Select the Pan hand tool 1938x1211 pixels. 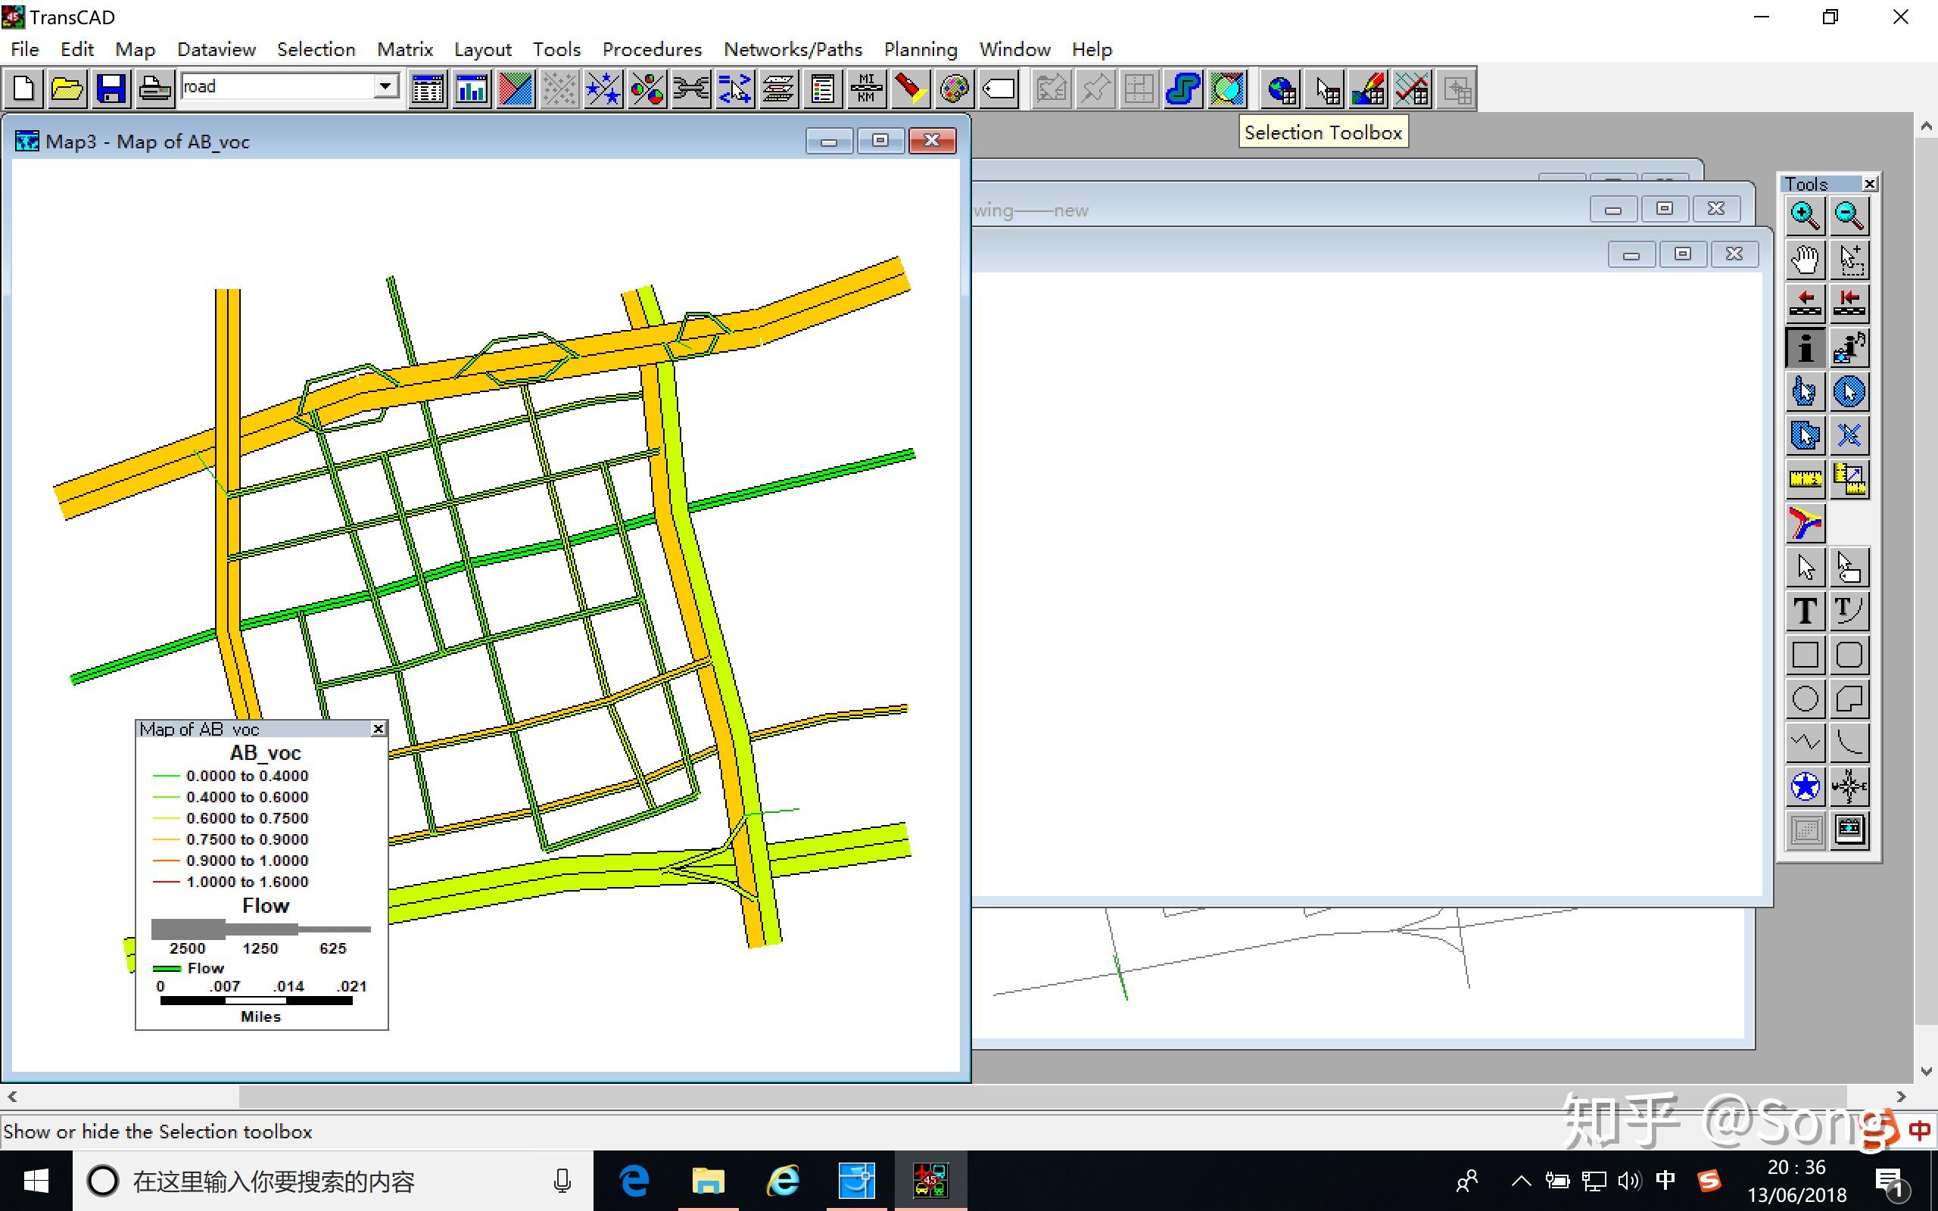pos(1804,259)
